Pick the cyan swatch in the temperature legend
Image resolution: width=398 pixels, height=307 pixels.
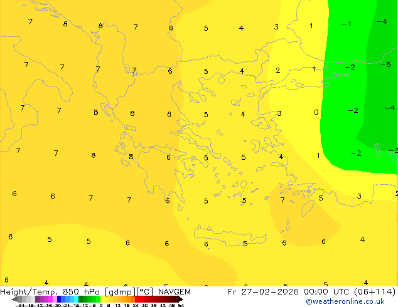(76, 299)
